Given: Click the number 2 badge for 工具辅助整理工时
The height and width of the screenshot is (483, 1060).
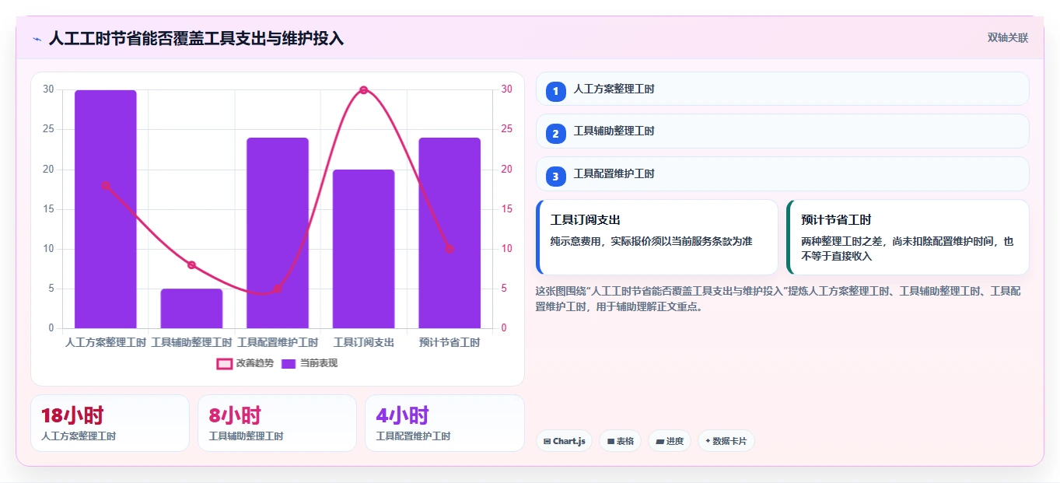Looking at the screenshot, I should (x=555, y=134).
